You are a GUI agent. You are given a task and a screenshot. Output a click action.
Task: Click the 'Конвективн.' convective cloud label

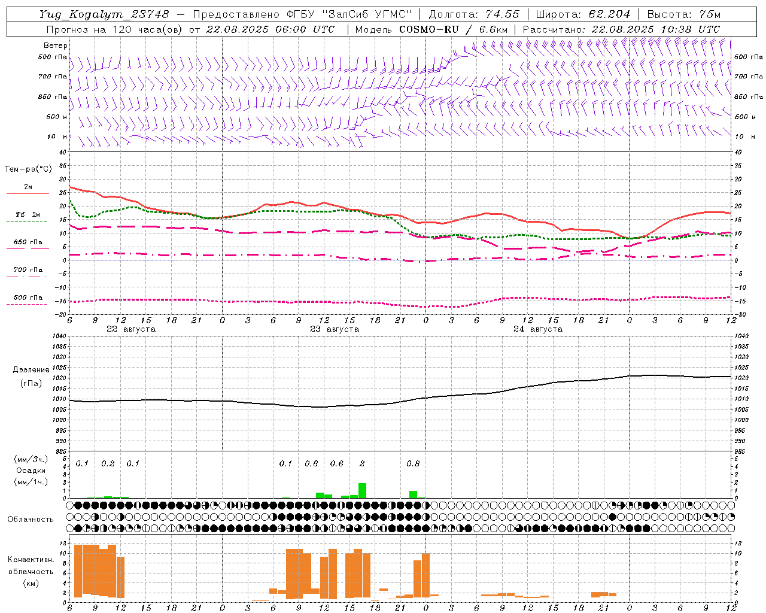click(x=31, y=560)
